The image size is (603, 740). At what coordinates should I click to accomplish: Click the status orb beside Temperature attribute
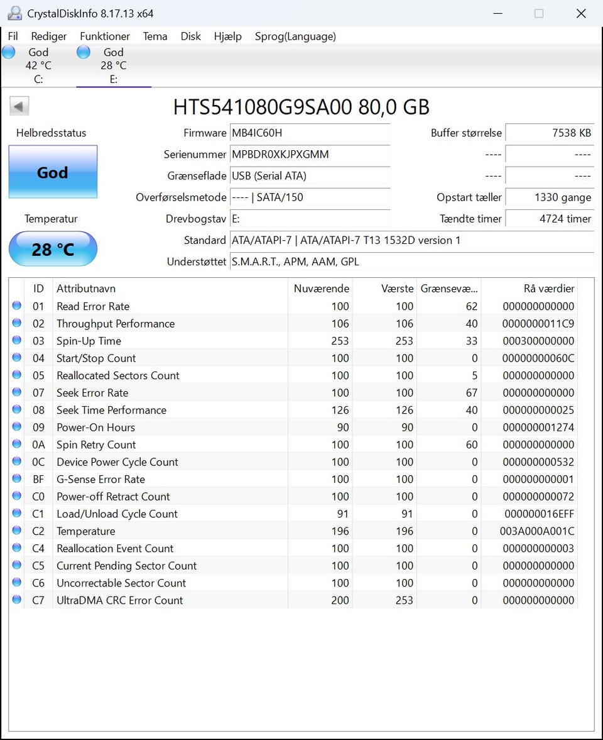[16, 531]
